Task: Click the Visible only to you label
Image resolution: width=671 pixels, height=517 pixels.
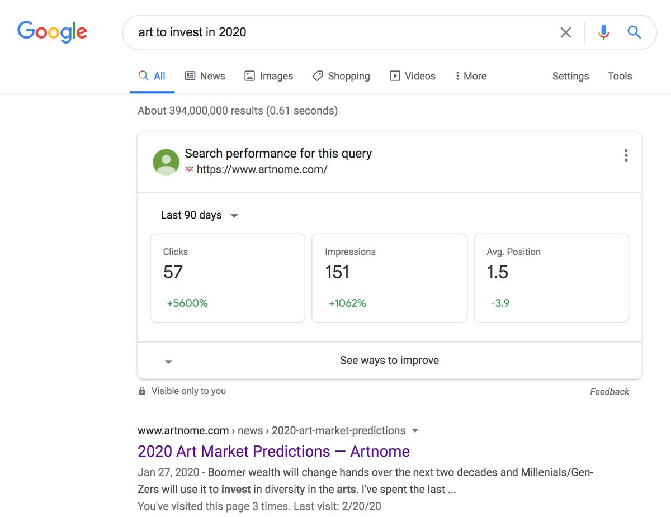Action: pos(188,391)
